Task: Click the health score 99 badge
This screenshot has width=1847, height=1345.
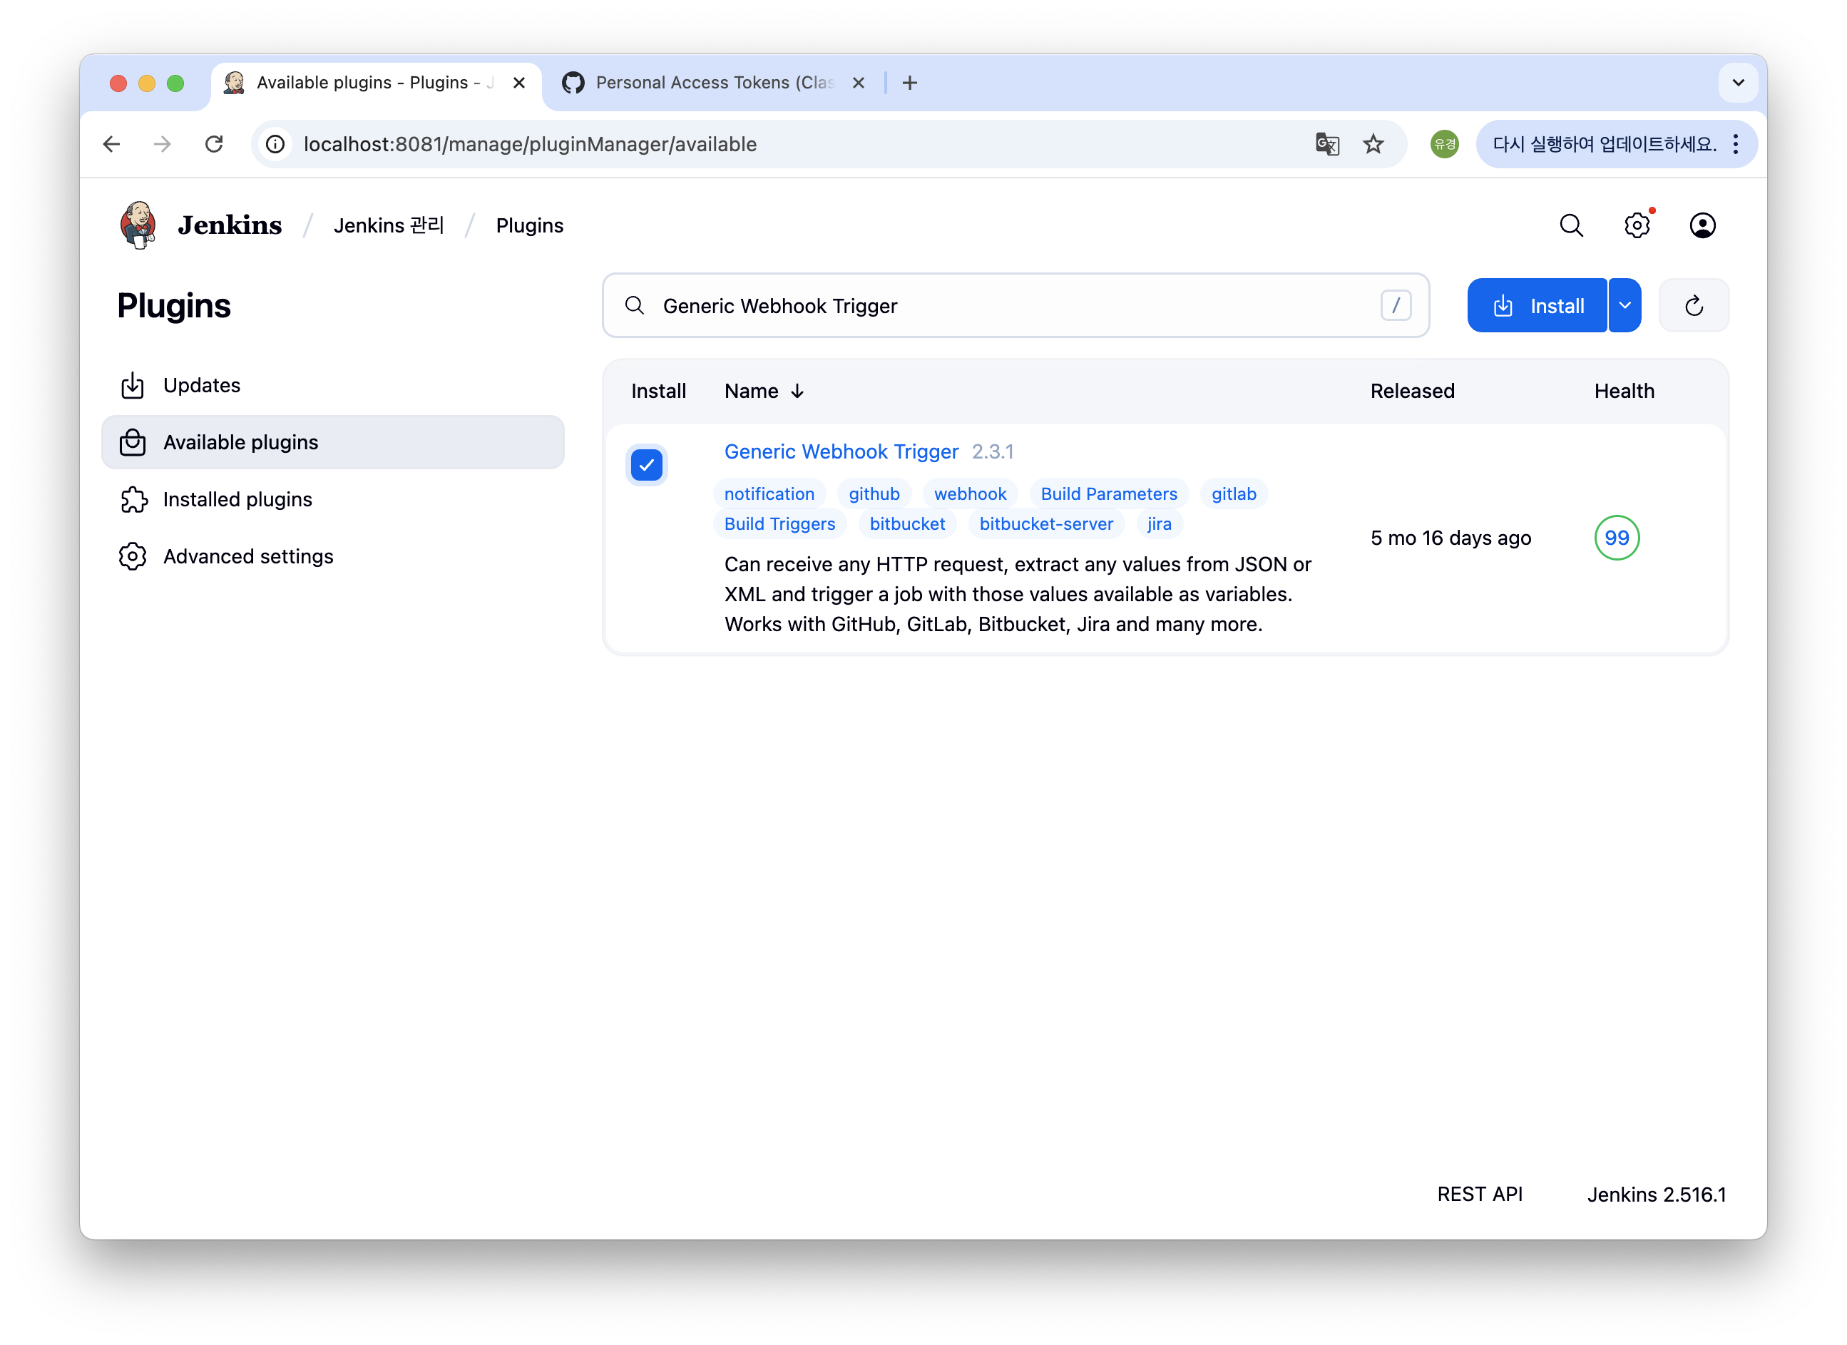Action: (1617, 538)
